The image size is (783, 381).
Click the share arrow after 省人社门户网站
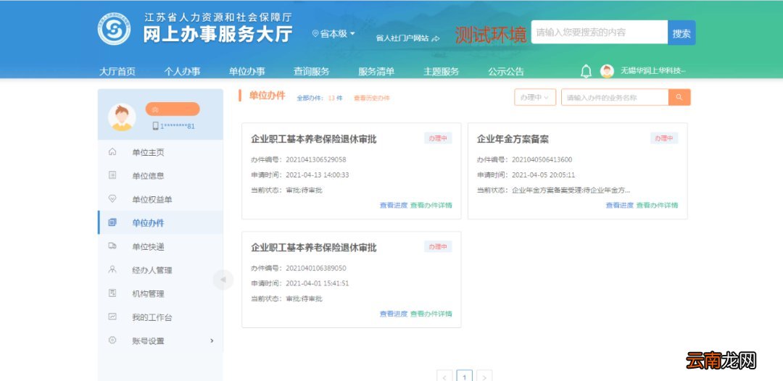tap(436, 38)
